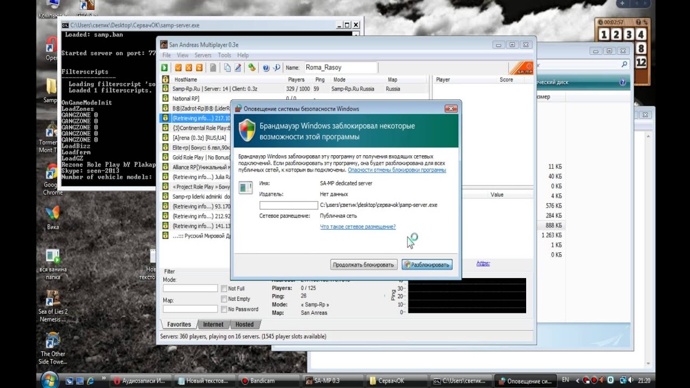Click the sidebar gadget plus button at top
The height and width of the screenshot is (388, 690).
(x=622, y=3)
